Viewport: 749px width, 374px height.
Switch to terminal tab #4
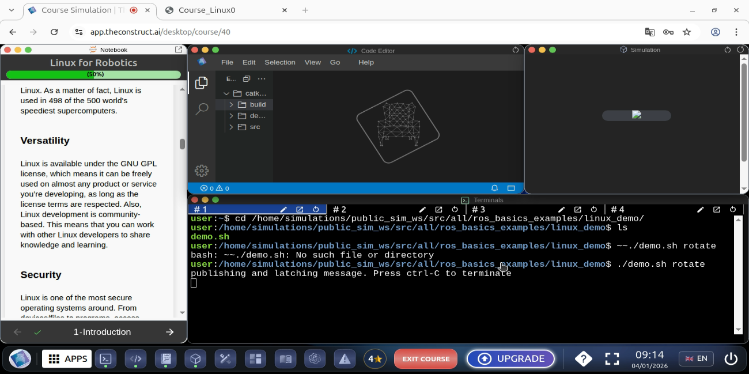tap(618, 210)
